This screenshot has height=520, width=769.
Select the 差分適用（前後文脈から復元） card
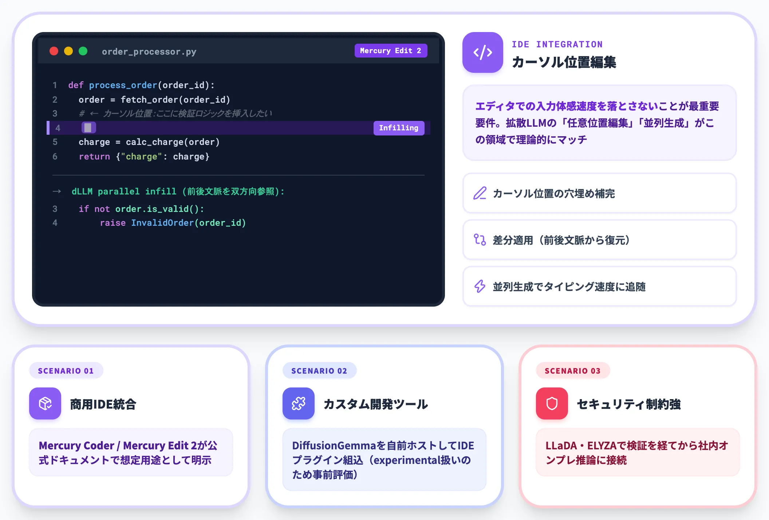pyautogui.click(x=599, y=240)
